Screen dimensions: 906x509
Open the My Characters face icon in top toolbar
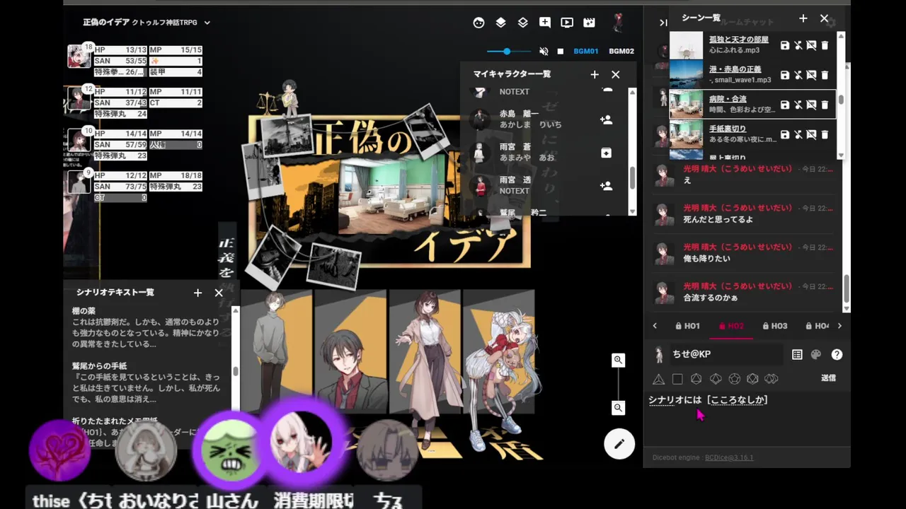click(479, 23)
